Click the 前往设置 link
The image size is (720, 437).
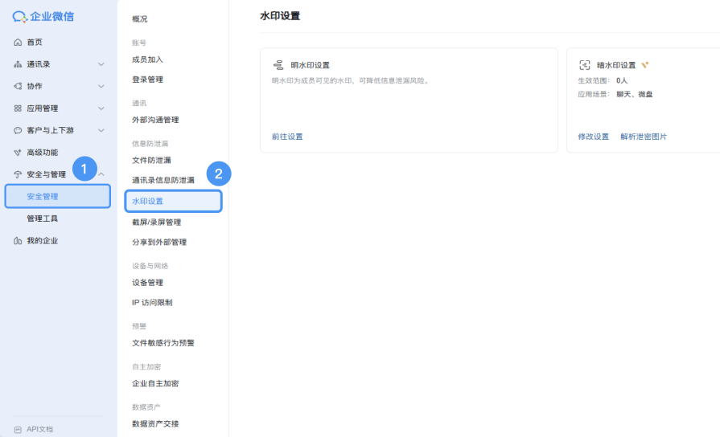[287, 137]
